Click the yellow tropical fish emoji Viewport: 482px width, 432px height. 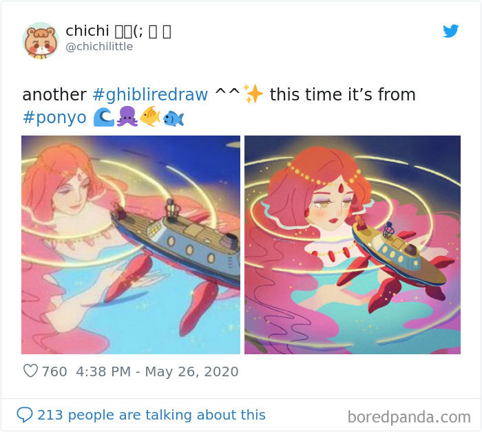[150, 116]
